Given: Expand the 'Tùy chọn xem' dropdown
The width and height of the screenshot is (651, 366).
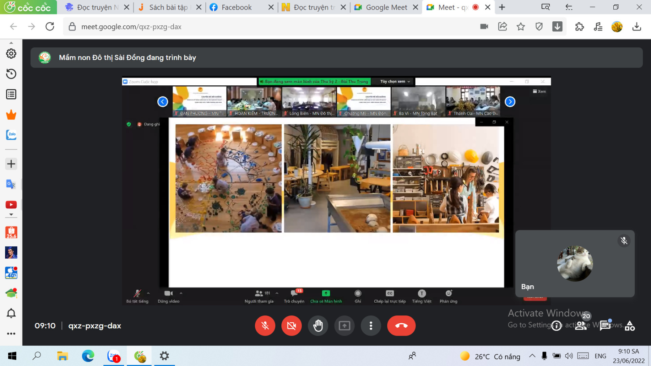Looking at the screenshot, I should tap(395, 82).
